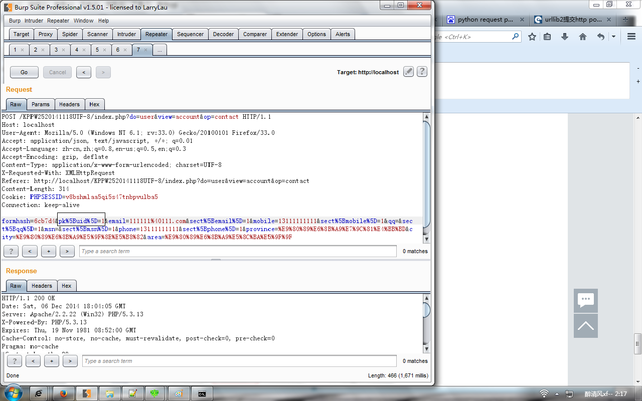Click Firefox bookmark star icon
This screenshot has width=642, height=401.
point(532,37)
